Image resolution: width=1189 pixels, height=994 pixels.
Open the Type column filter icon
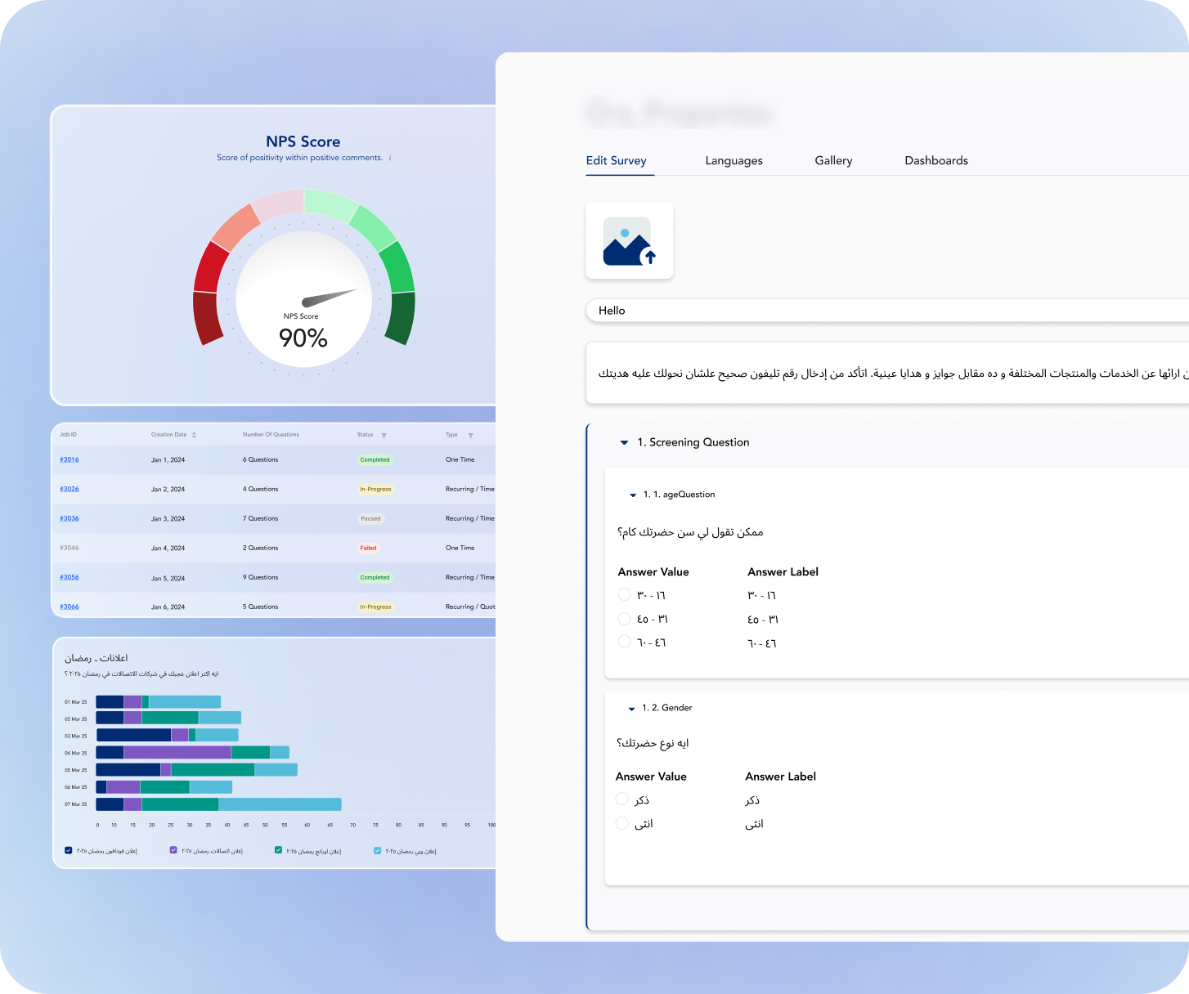[470, 435]
